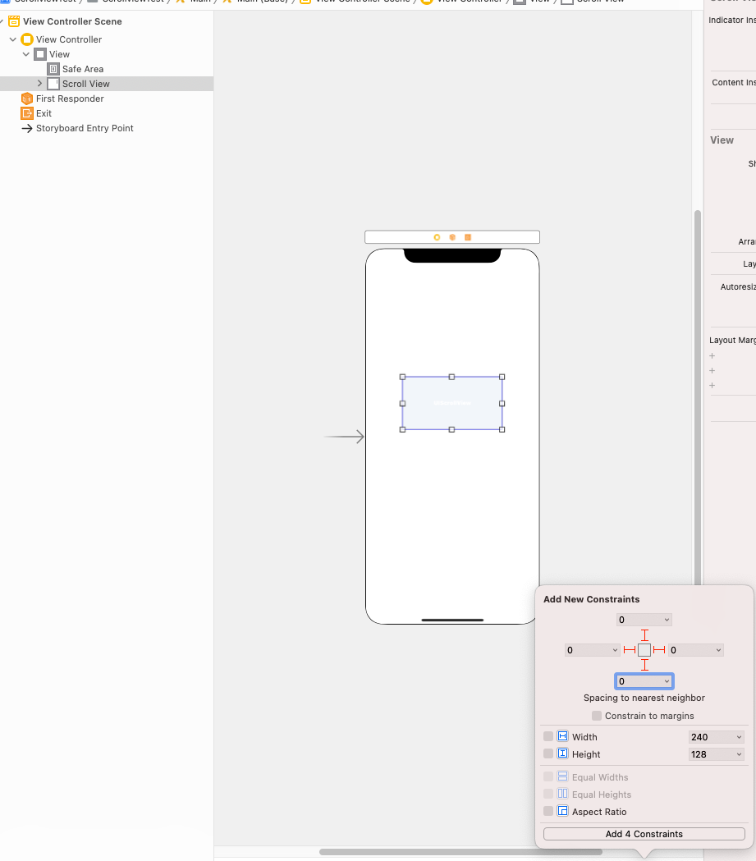Viewport: 756px width, 861px height.
Task: Click the Add 4 Constraints button
Action: 644,834
